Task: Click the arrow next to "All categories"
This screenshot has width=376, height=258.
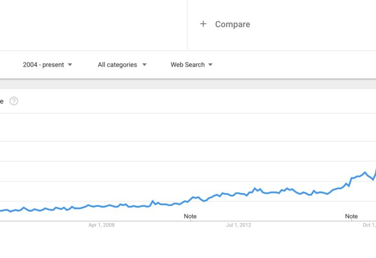Action: coord(144,64)
